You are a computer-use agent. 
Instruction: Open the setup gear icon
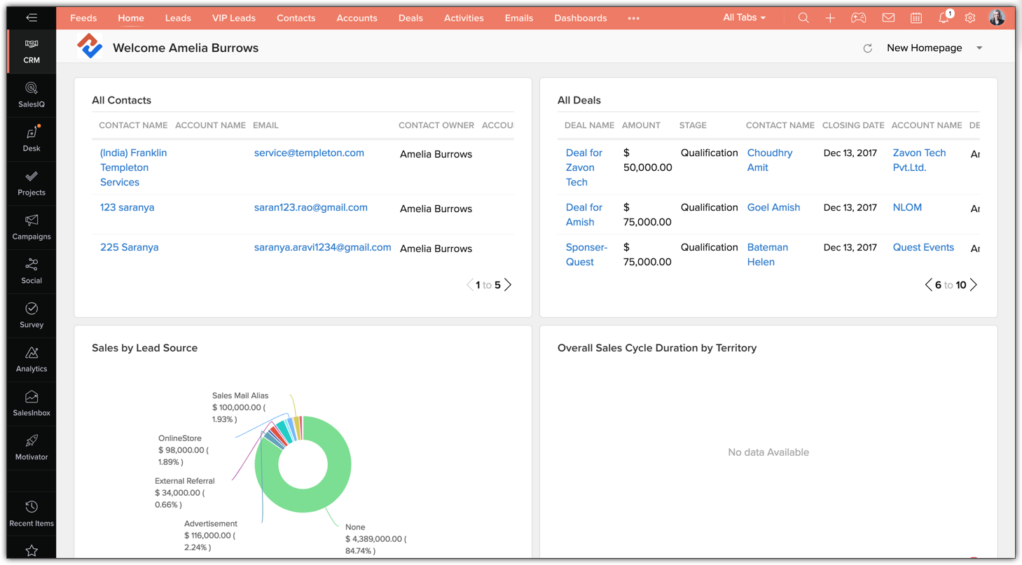[970, 18]
